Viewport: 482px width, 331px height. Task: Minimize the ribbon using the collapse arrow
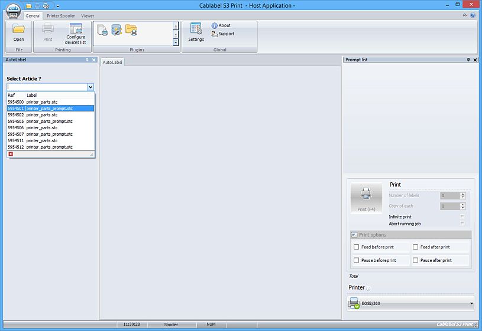[464, 15]
